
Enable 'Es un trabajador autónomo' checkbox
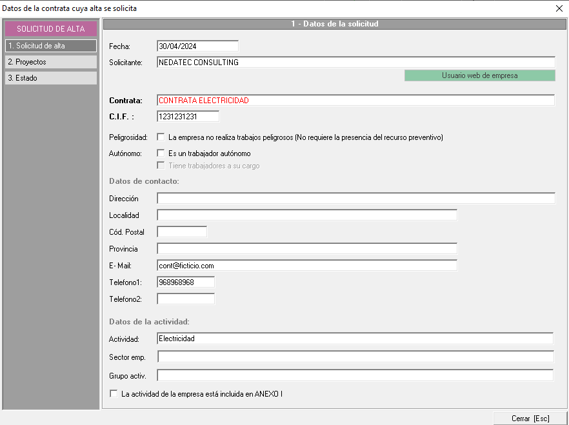tap(161, 153)
